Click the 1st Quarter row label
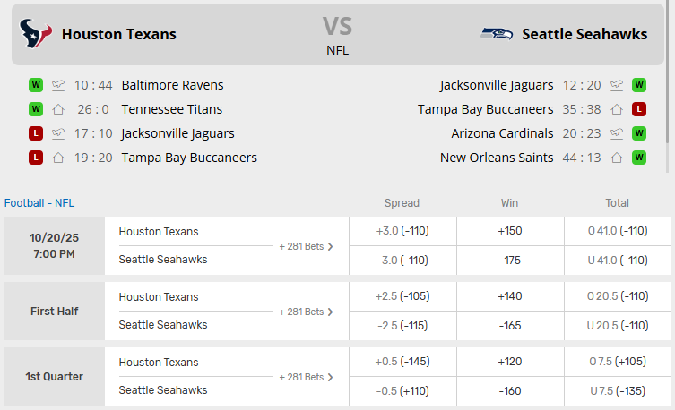675x410 pixels. [x=55, y=377]
